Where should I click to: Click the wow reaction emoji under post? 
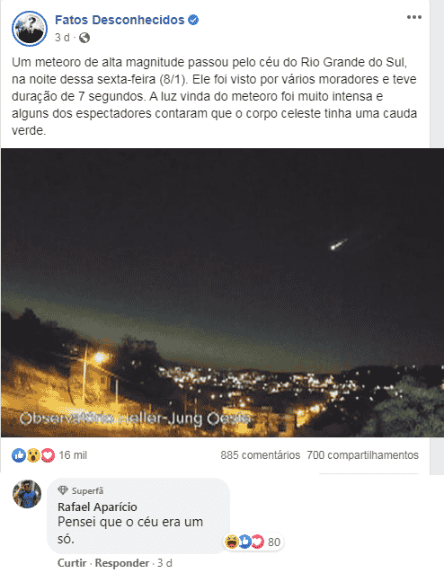(33, 455)
